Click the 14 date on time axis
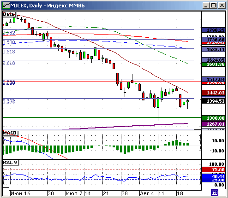 point(88,193)
